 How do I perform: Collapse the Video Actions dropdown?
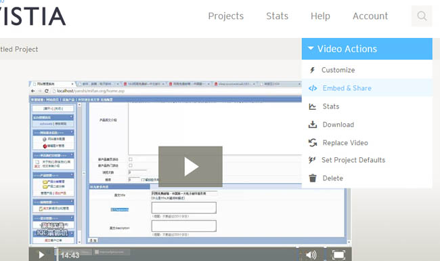point(367,49)
